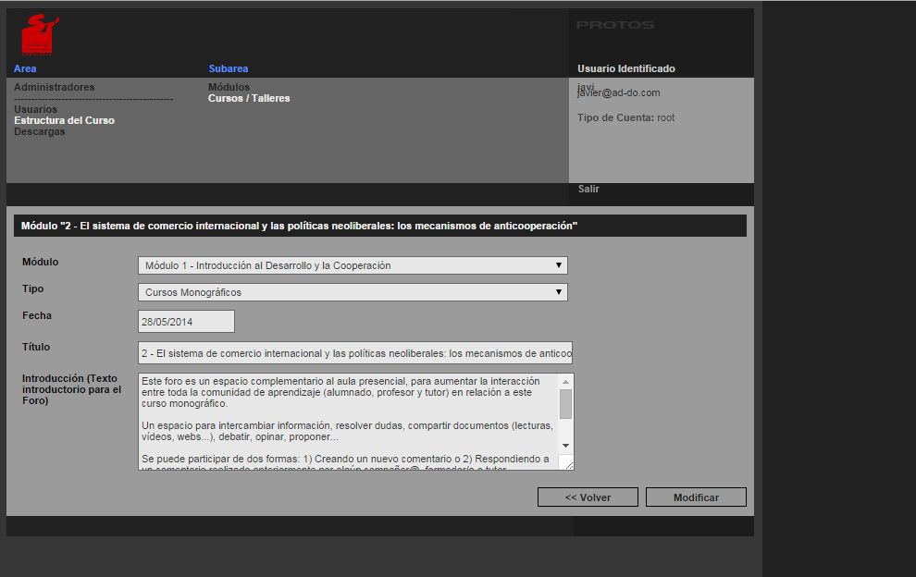The image size is (916, 577).
Task: Open the Cursos / Talleres subarea
Action: point(248,98)
